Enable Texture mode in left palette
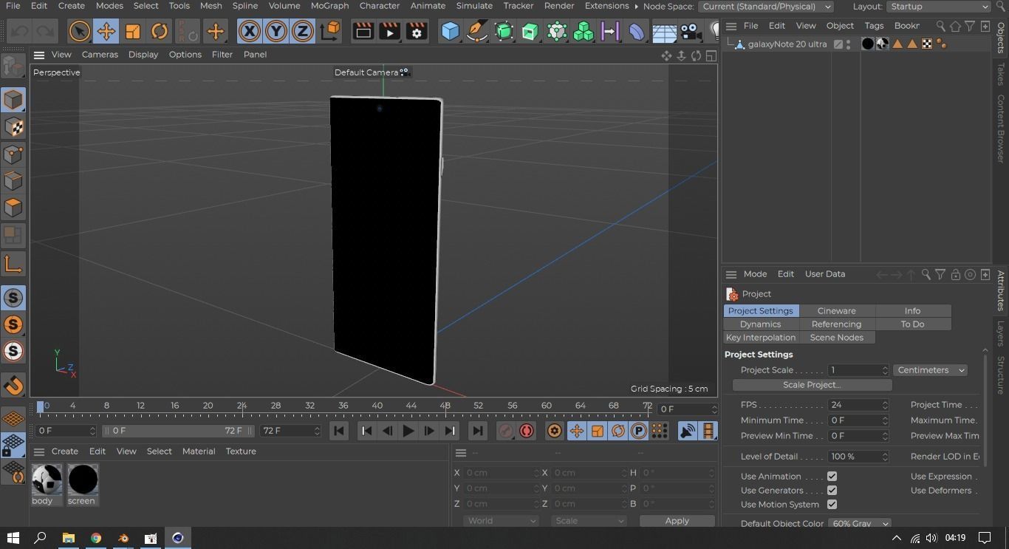This screenshot has height=549, width=1009. tap(13, 127)
